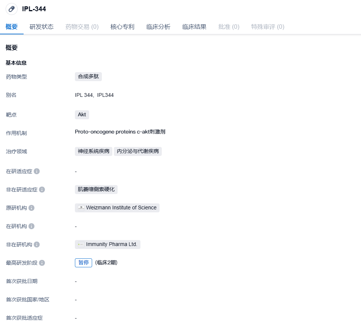
Task: Click info icon beside 最高研发阶段
Action: point(42,263)
